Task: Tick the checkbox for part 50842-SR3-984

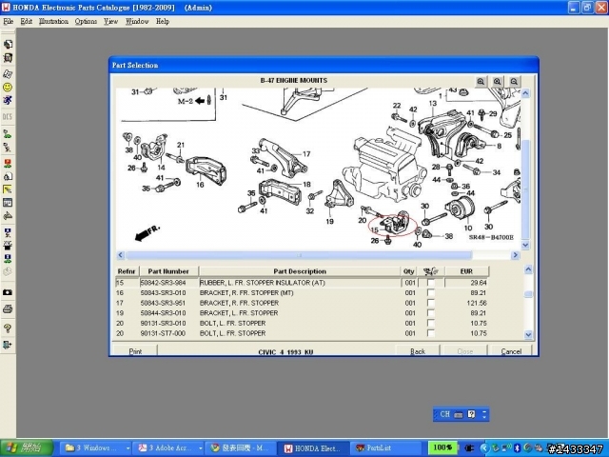Action: (x=431, y=283)
